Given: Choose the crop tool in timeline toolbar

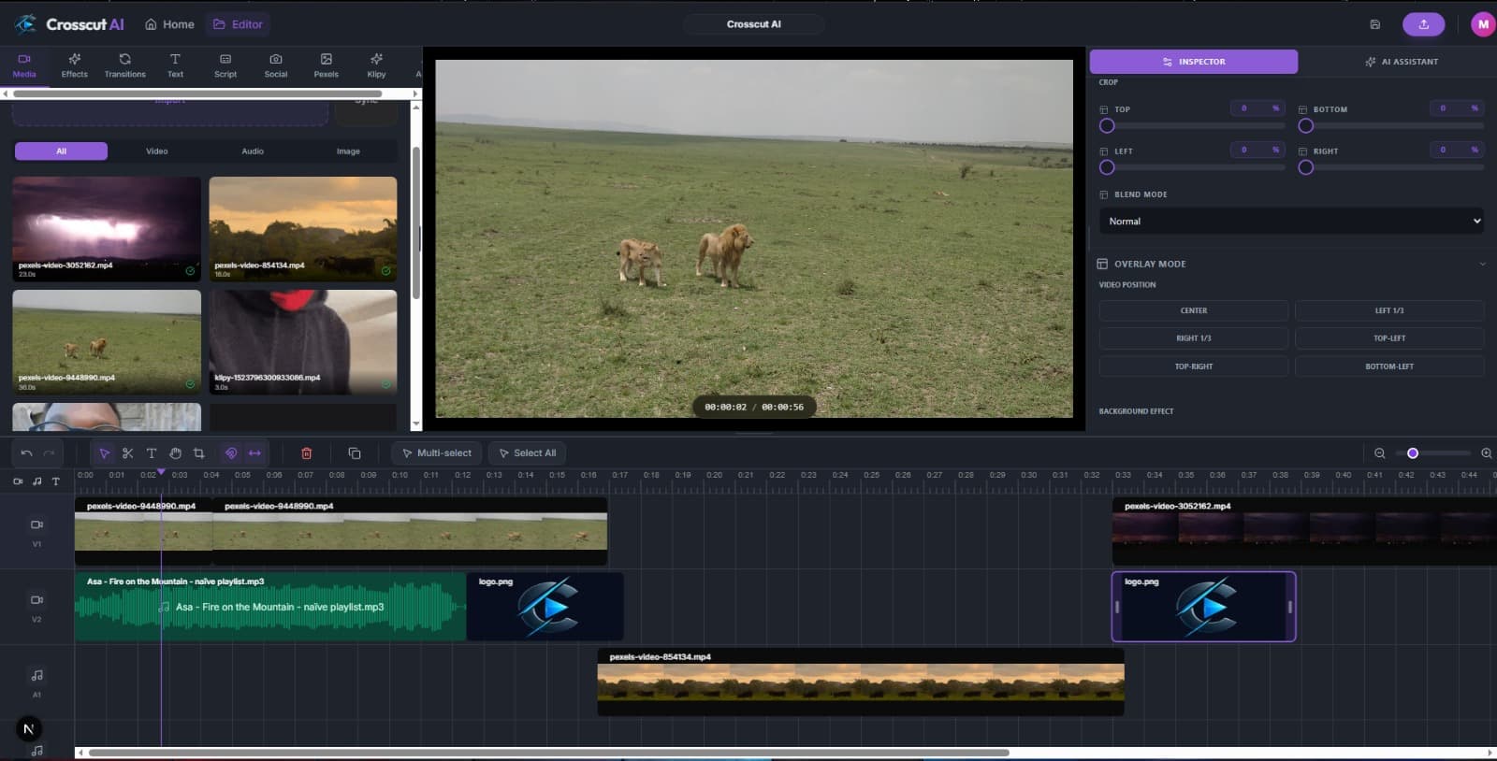Looking at the screenshot, I should click(x=198, y=453).
